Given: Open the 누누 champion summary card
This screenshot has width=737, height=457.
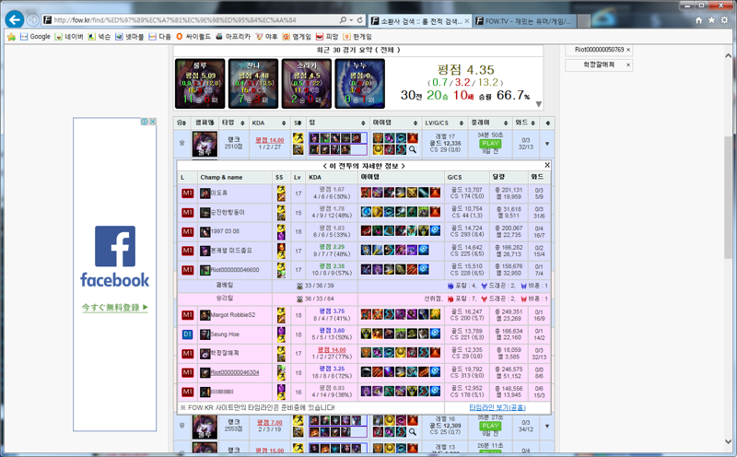Looking at the screenshot, I should 359,84.
